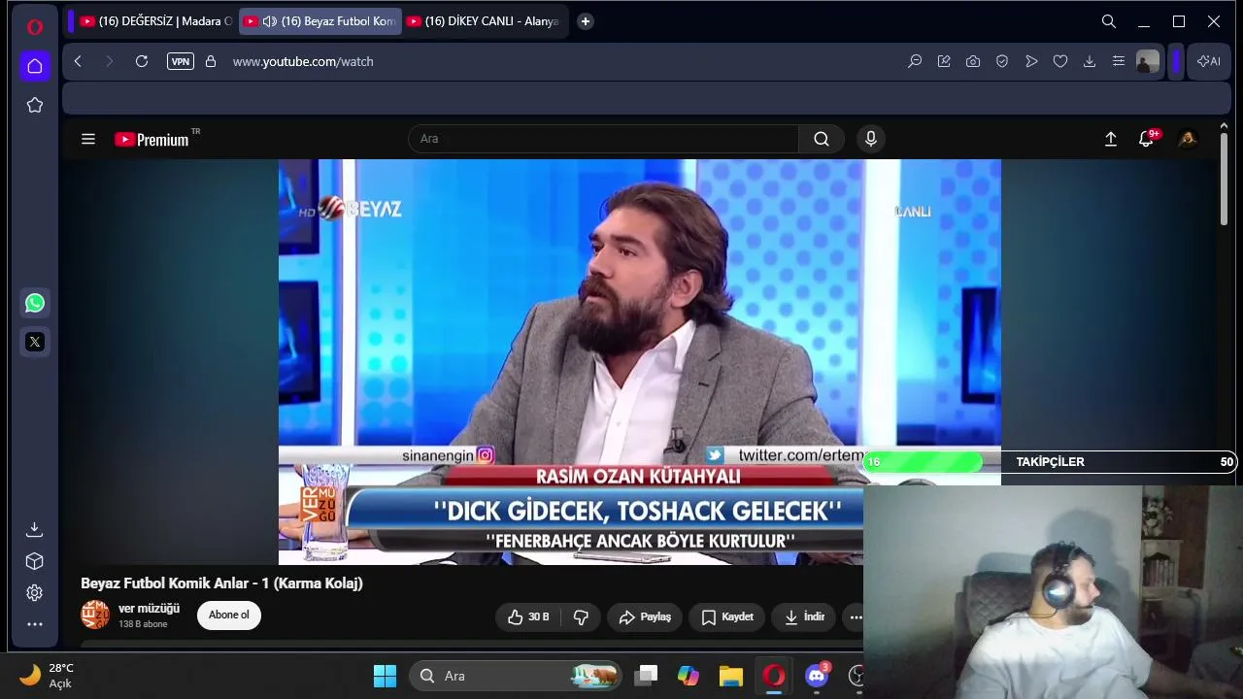Open File Explorer from the taskbar
Image resolution: width=1243 pixels, height=699 pixels.
click(x=731, y=676)
